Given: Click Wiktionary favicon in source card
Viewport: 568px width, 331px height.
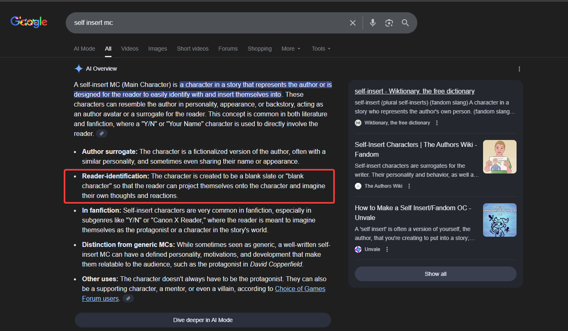Looking at the screenshot, I should (358, 123).
